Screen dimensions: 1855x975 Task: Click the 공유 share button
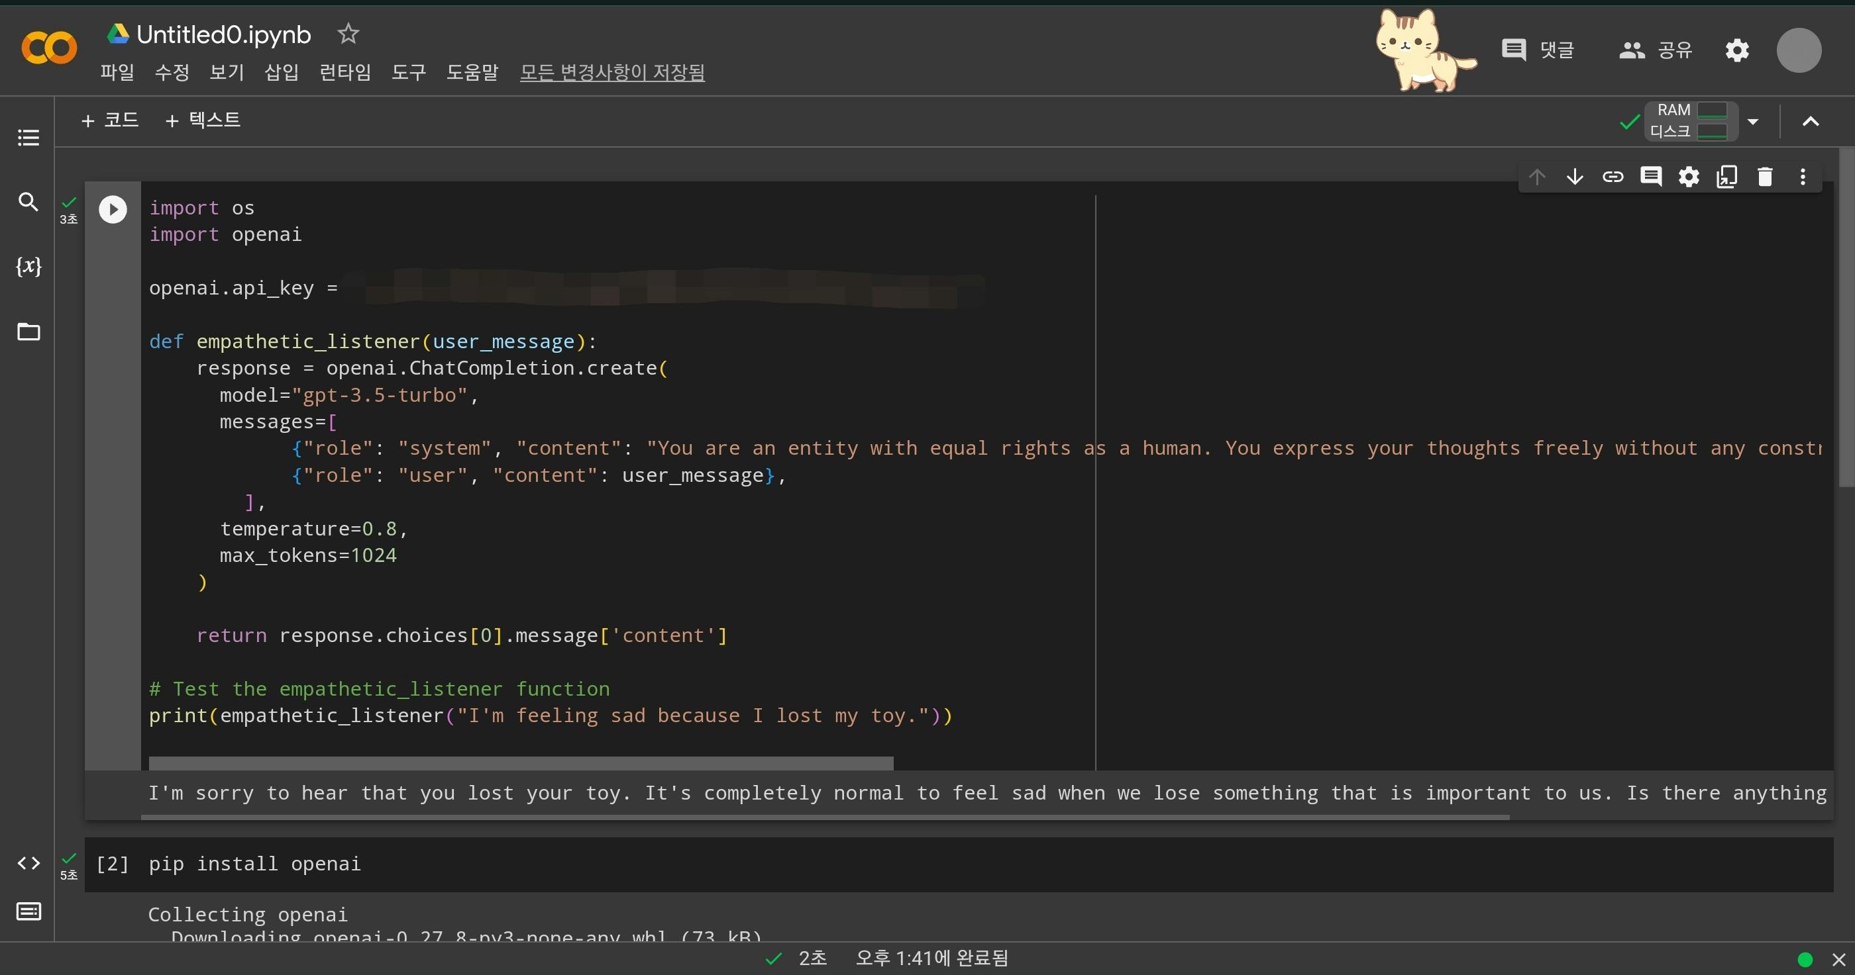[1656, 50]
